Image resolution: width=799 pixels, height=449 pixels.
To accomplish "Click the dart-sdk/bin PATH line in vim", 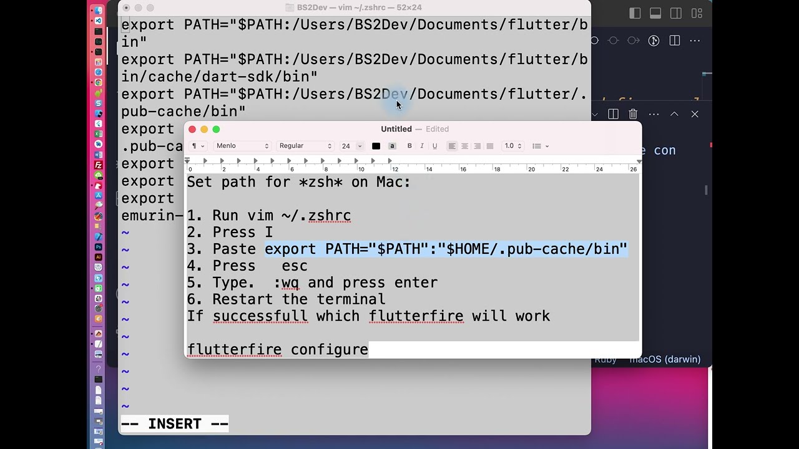I will (354, 68).
